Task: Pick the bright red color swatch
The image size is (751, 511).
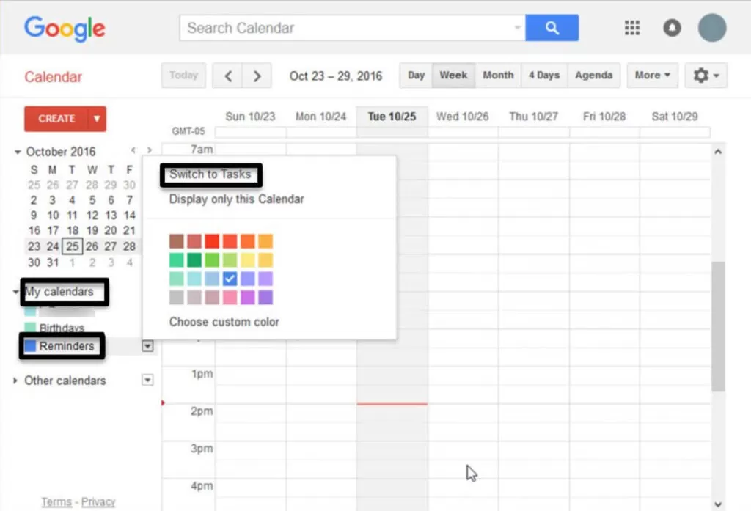Action: coord(212,241)
